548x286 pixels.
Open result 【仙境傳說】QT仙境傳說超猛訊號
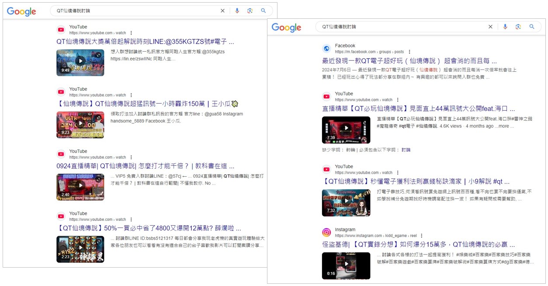(147, 104)
